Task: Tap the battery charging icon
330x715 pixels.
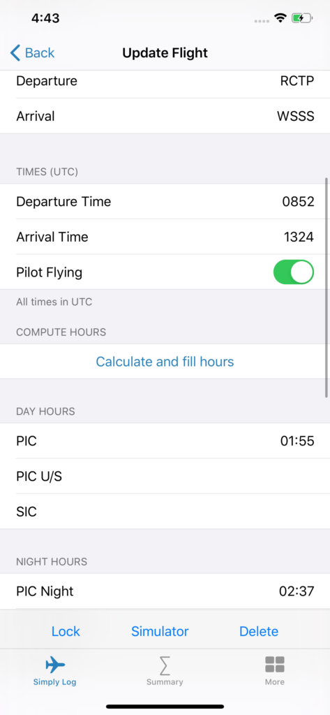Action: point(301,18)
